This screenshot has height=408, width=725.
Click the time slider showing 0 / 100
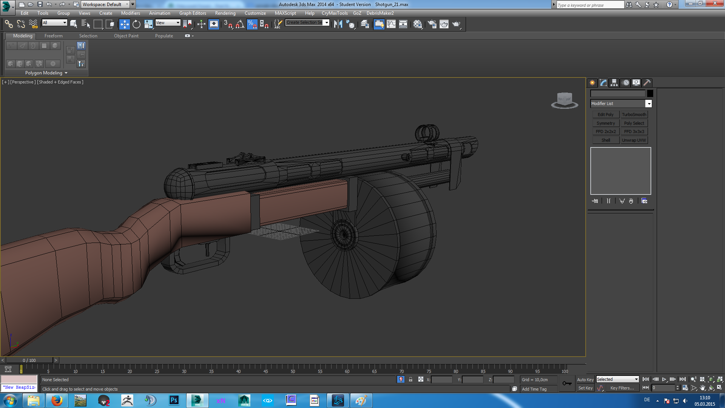coord(29,360)
